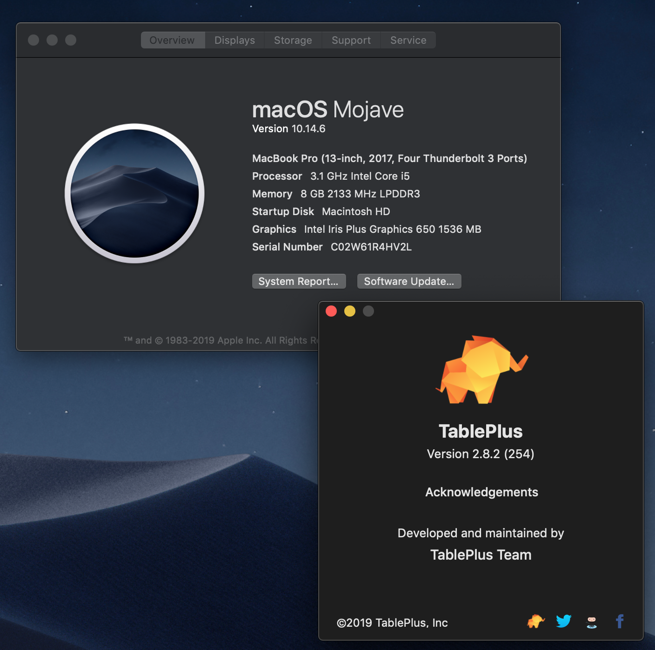
Task: View TablePlus Acknowledgements
Action: pos(481,492)
